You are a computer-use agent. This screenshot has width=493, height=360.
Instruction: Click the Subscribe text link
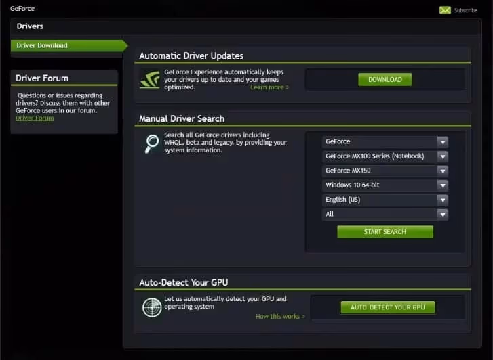(x=466, y=10)
